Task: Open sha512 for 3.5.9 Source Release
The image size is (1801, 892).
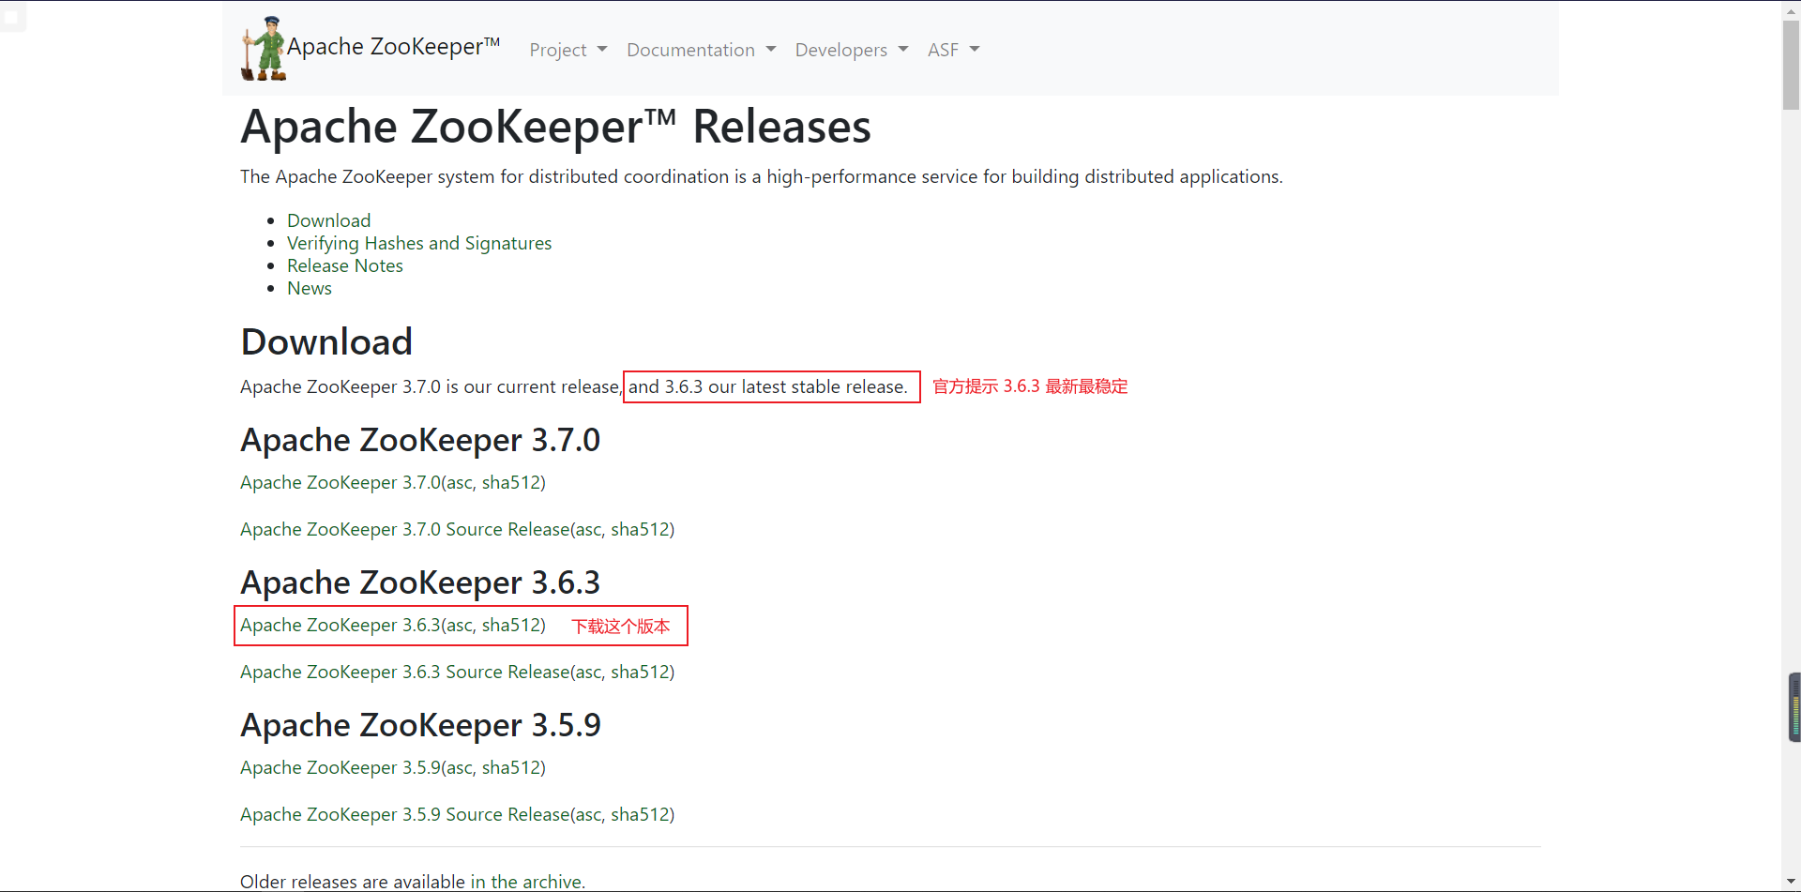Action: (x=640, y=814)
